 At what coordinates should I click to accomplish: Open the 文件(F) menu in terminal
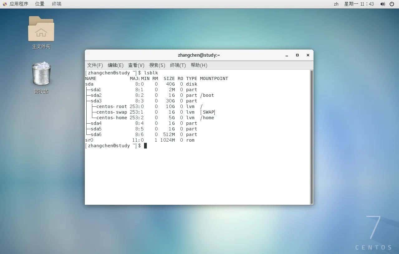pos(95,65)
